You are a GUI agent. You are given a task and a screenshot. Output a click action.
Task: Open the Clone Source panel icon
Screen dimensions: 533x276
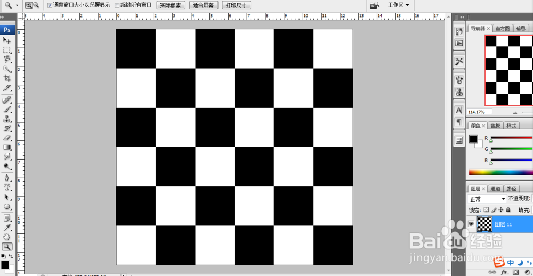pyautogui.click(x=459, y=92)
